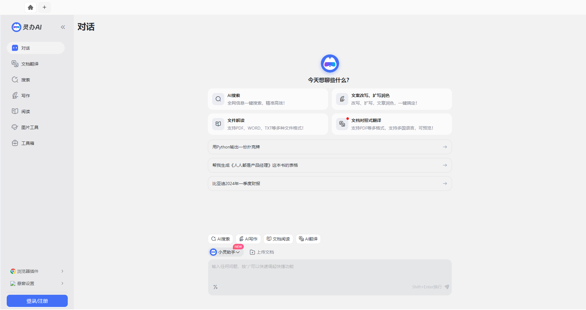Image resolution: width=586 pixels, height=310 pixels.
Task: Click the AI搜索 card magnifier icon
Action: pos(218,99)
